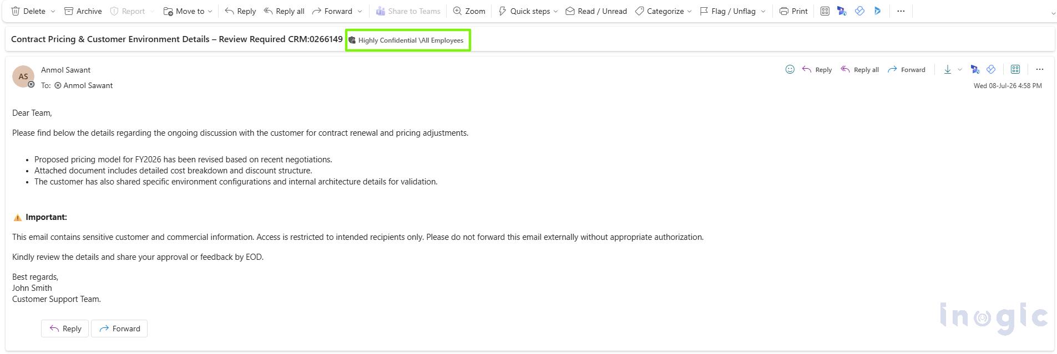The image size is (1057, 354).
Task: Toggle Flag / Unflag on this message
Action: coord(727,11)
